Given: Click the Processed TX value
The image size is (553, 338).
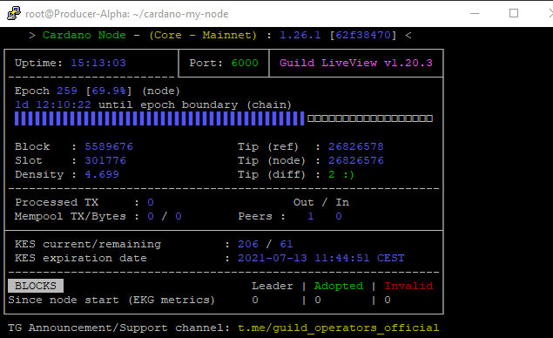Looking at the screenshot, I should click(151, 202).
